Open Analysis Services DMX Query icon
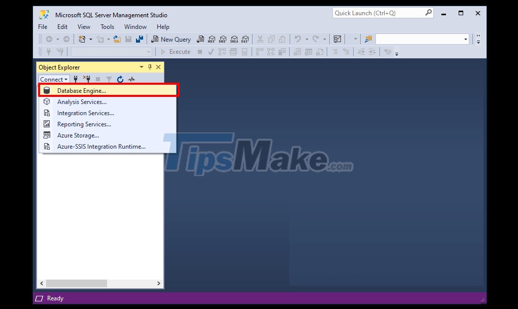 pos(223,40)
